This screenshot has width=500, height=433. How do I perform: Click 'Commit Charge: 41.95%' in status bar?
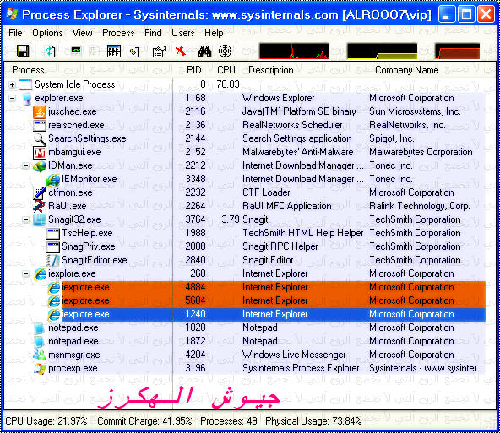click(x=144, y=421)
